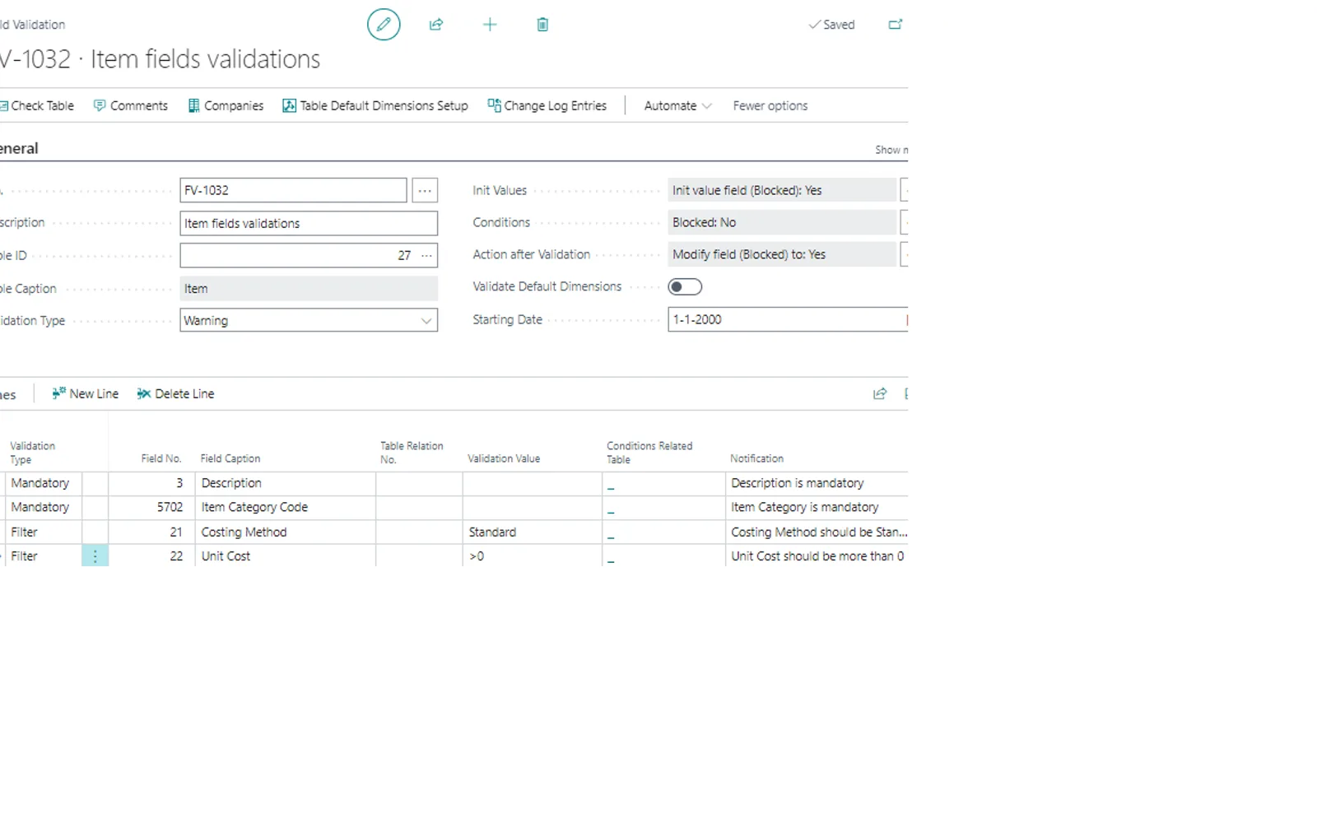
Task: Click the Description input field
Action: (309, 223)
